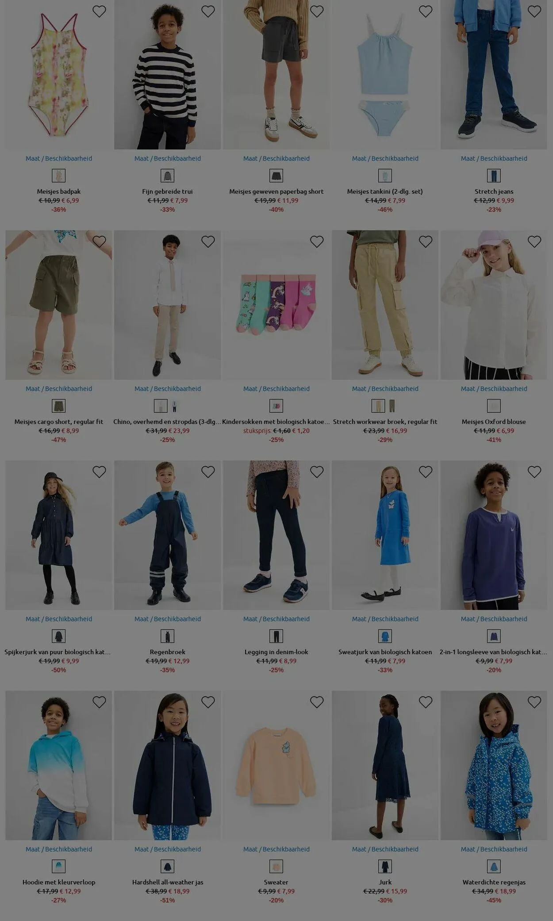Open Meisjes geweven paperbag short product link
553x921 pixels.
276,192
